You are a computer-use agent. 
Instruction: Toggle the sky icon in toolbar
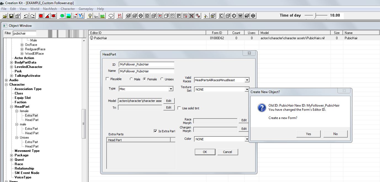(96, 16)
